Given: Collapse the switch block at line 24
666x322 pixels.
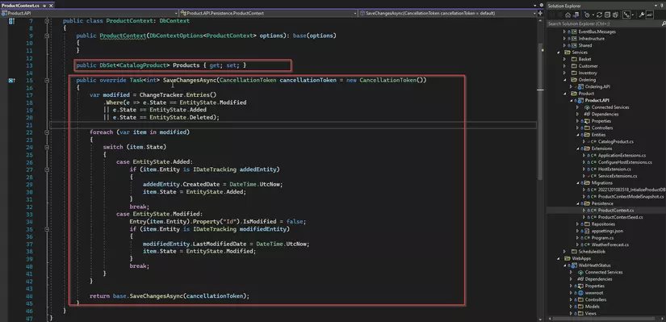Looking at the screenshot, I should [47, 148].
